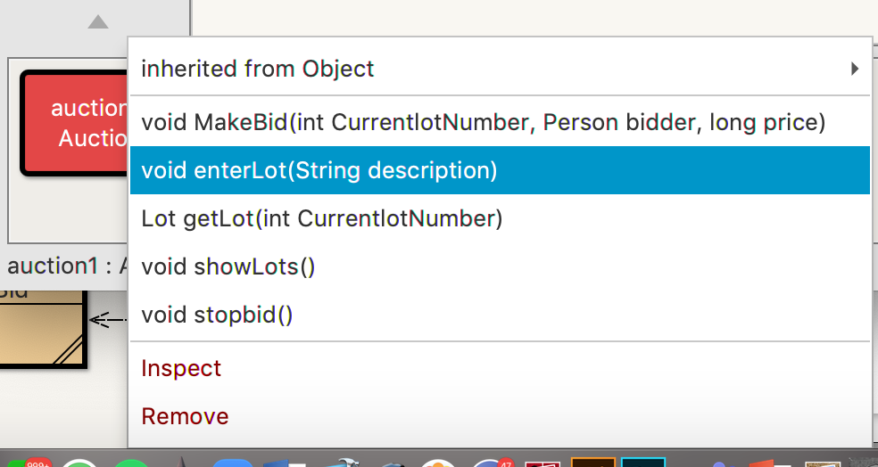Click the upward triangle above the object bench

coord(98,22)
